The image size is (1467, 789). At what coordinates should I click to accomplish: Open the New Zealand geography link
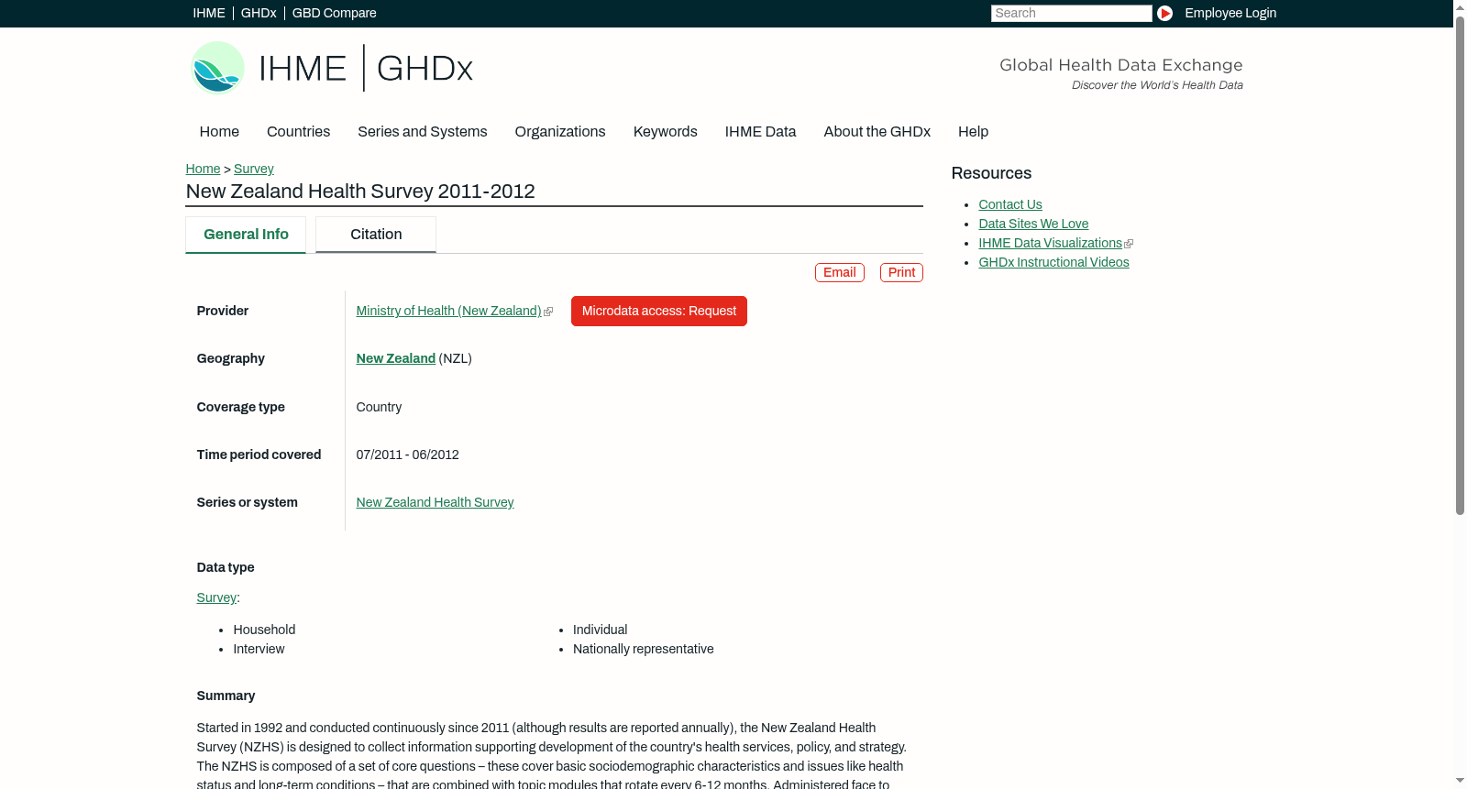pyautogui.click(x=395, y=359)
